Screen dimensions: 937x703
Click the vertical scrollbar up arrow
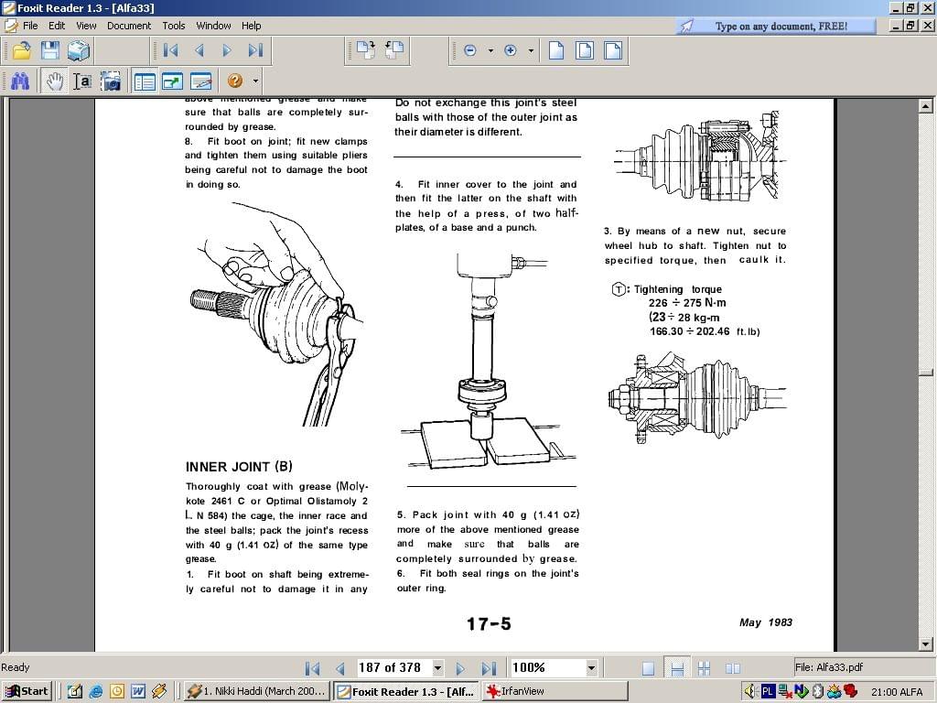(925, 106)
